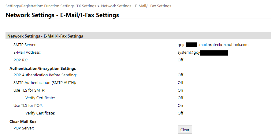Image resolution: width=271 pixels, height=138 pixels.
Task: Click the On value for Use TLS for POP
Action: click(x=180, y=105)
